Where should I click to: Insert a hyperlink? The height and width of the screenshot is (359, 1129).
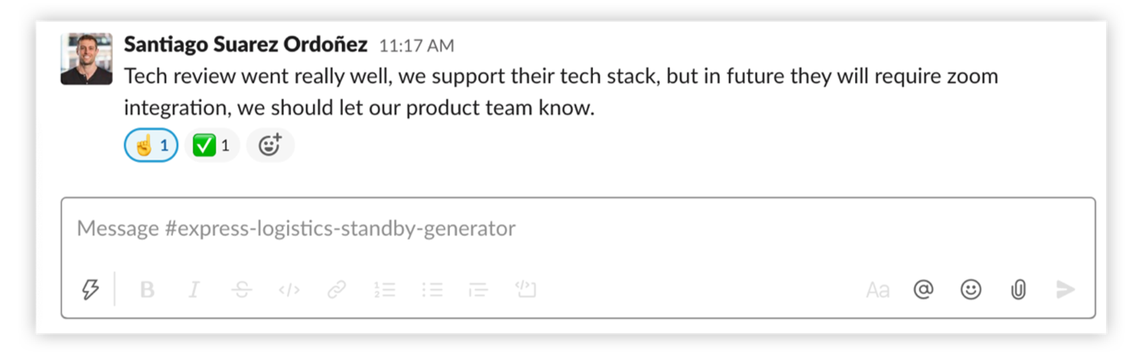coord(336,290)
